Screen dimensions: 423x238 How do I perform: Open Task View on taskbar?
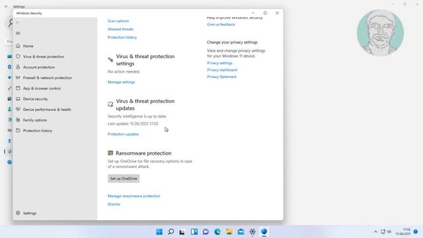182,232
